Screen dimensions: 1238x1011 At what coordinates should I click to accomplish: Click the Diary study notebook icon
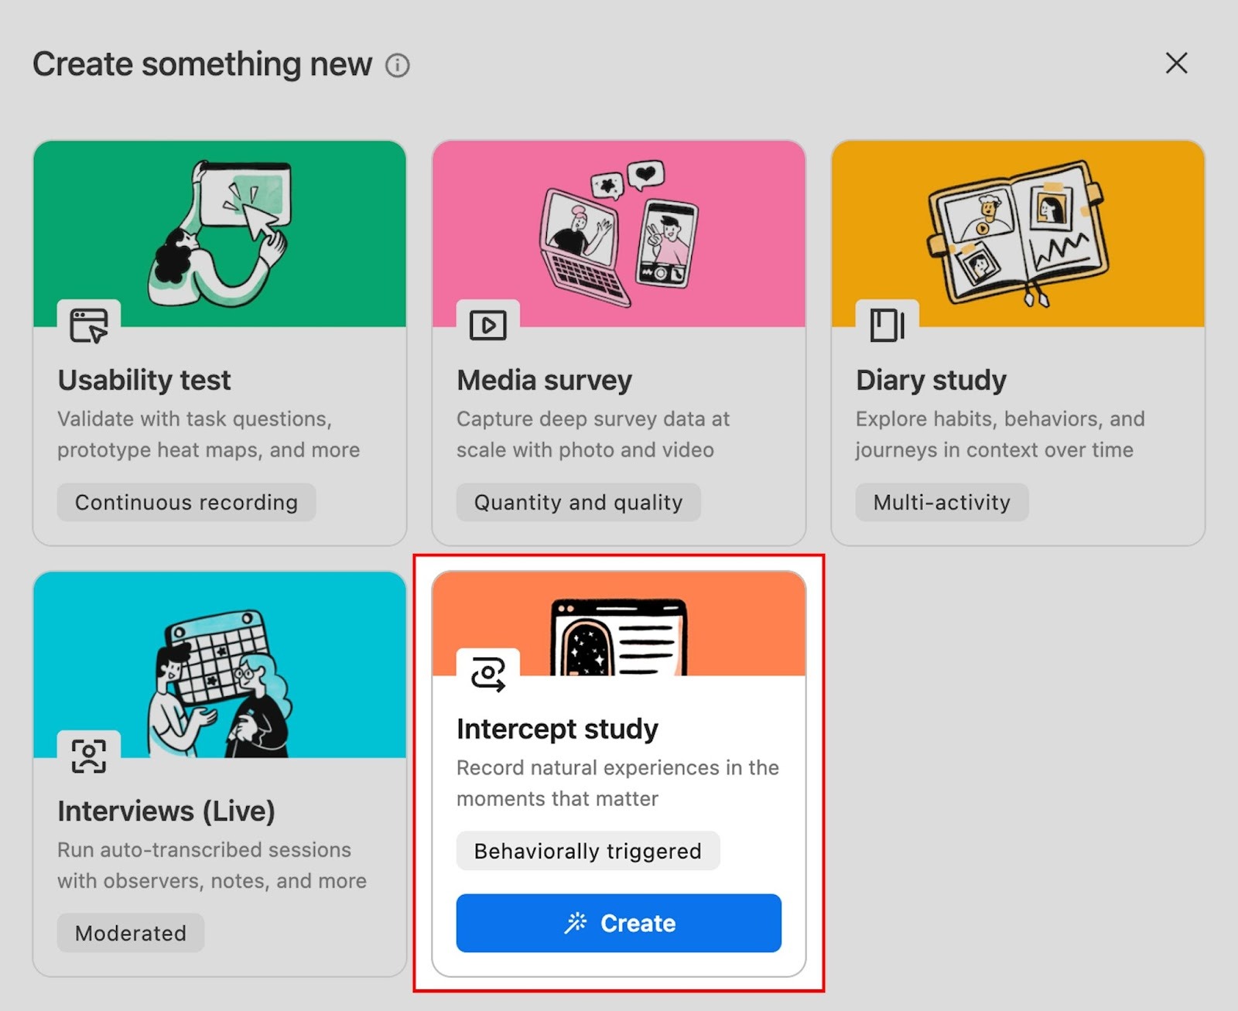887,326
